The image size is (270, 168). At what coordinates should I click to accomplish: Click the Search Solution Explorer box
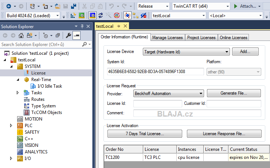point(41,45)
